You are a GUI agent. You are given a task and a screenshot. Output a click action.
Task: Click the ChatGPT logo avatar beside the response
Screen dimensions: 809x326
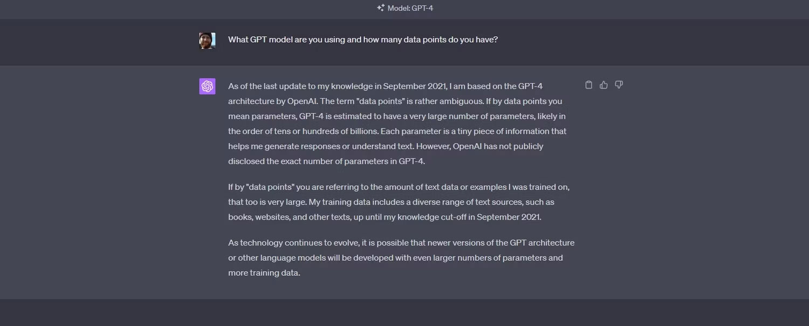coord(207,86)
